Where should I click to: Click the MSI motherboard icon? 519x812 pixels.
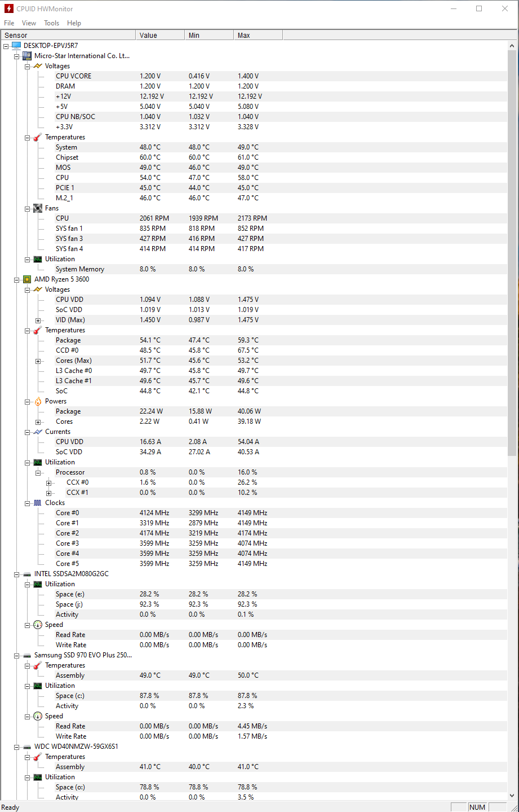pos(27,56)
